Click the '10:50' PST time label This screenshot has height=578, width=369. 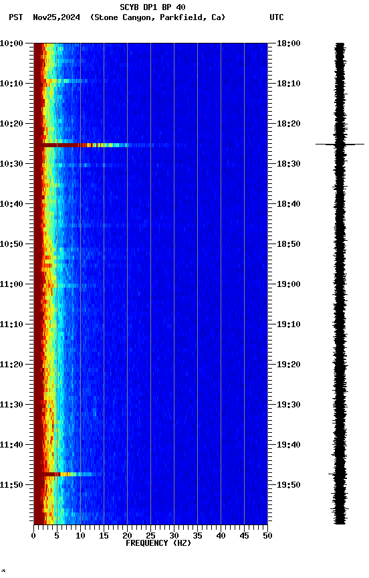coord(11,244)
